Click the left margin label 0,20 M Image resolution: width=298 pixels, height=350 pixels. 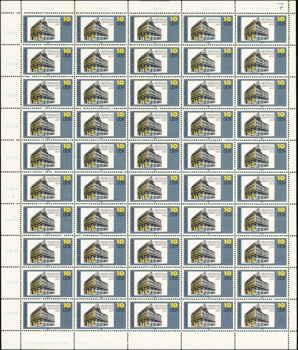click(12, 282)
